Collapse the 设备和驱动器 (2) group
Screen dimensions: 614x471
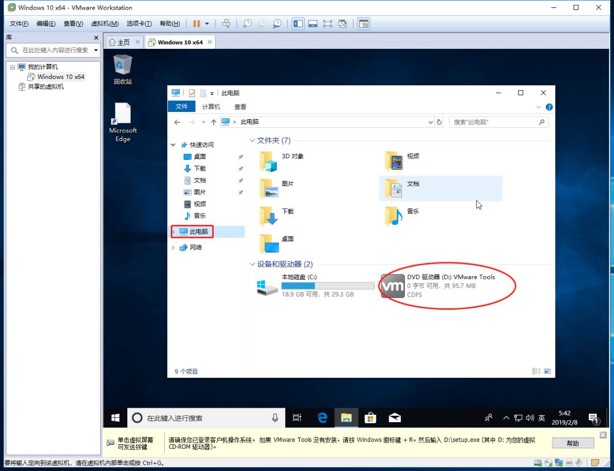(252, 264)
